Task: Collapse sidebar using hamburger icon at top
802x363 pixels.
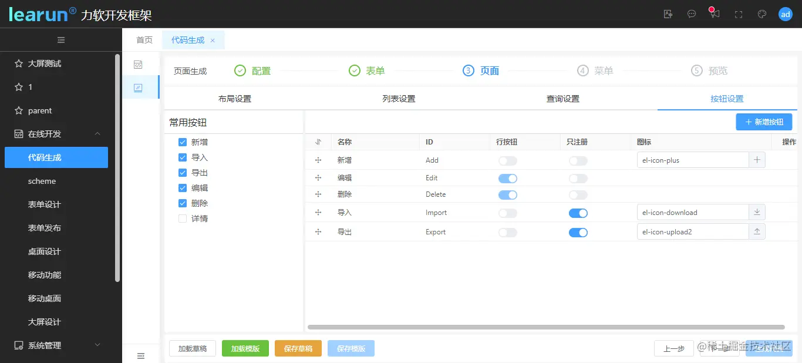Action: click(61, 40)
